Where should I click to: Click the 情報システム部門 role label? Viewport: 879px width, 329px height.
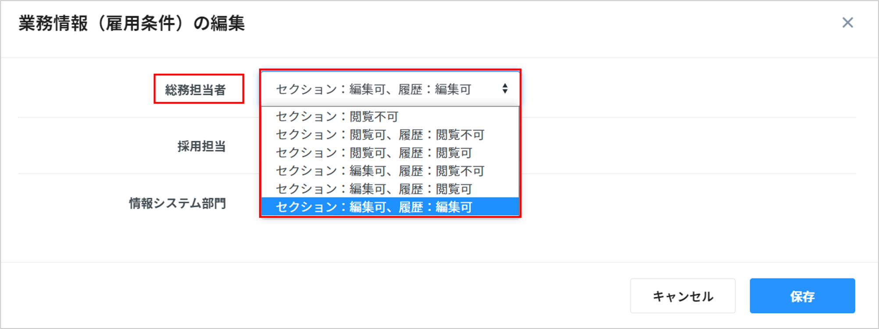click(x=177, y=203)
